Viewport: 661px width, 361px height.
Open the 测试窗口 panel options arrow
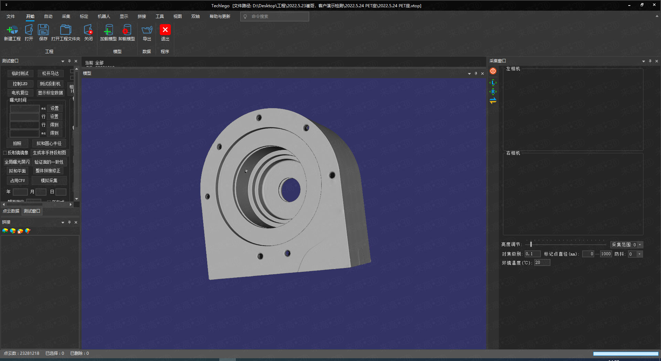point(63,61)
